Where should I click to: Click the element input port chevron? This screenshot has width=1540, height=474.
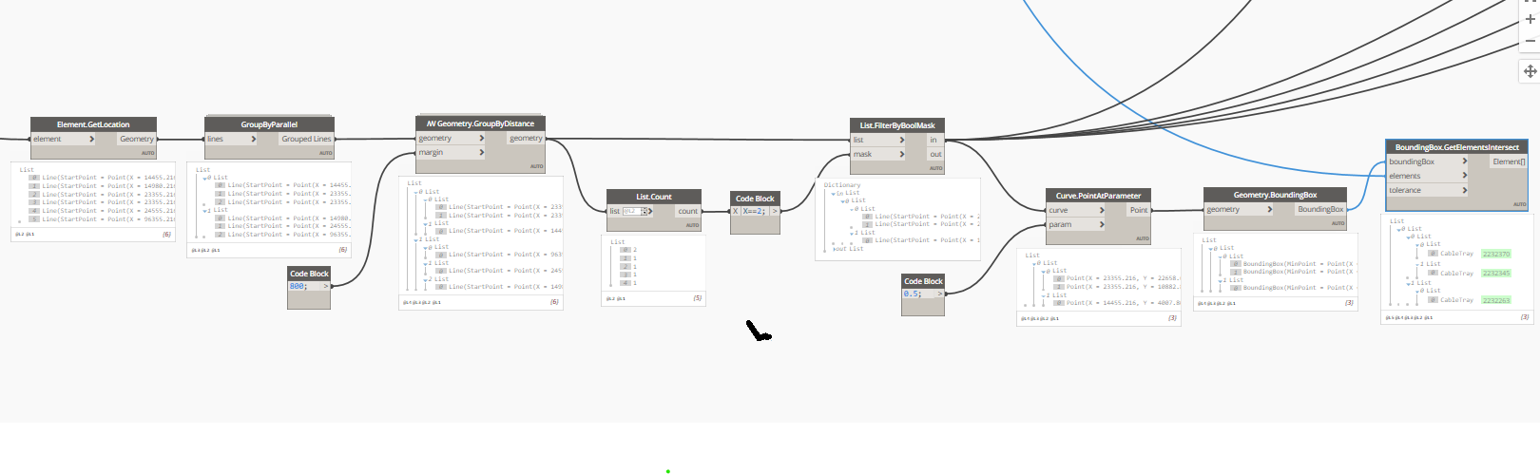[x=92, y=139]
